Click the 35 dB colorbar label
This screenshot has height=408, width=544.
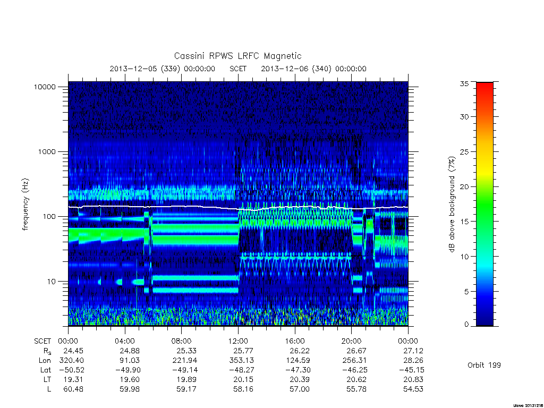click(464, 83)
